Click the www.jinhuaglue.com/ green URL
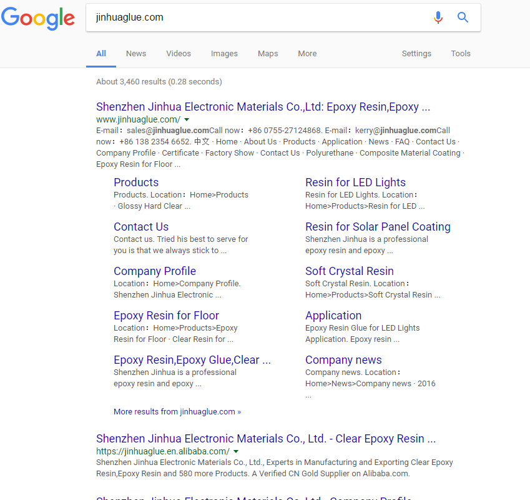Image resolution: width=530 pixels, height=500 pixels. (x=138, y=119)
